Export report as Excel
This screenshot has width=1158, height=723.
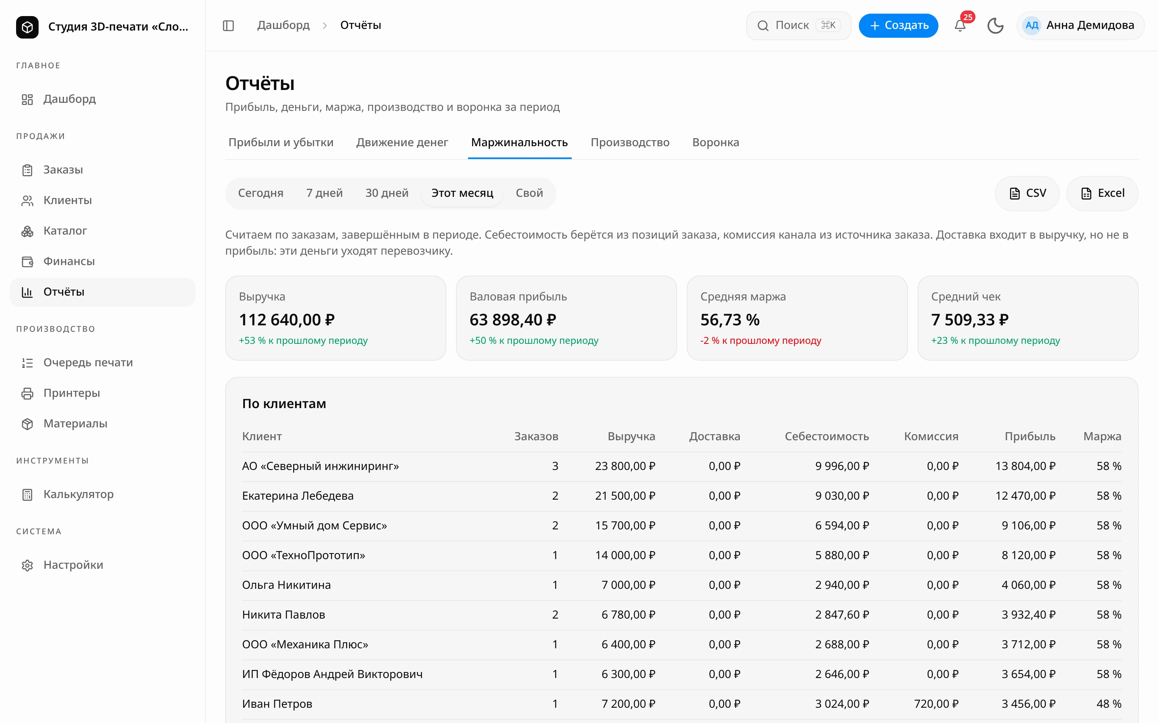(x=1102, y=193)
